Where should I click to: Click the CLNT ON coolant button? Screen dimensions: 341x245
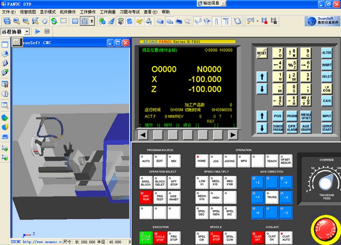pos(272,238)
